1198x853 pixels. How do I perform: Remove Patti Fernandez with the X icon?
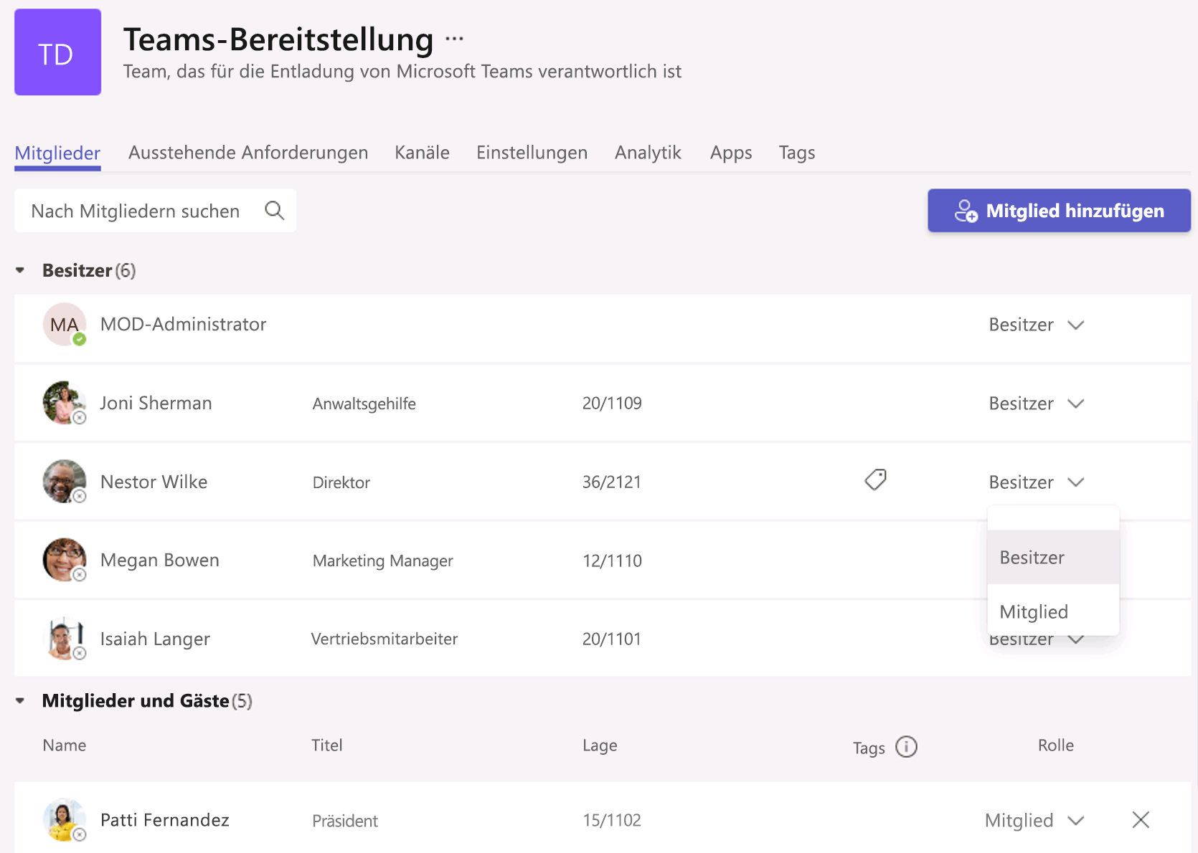[1141, 819]
